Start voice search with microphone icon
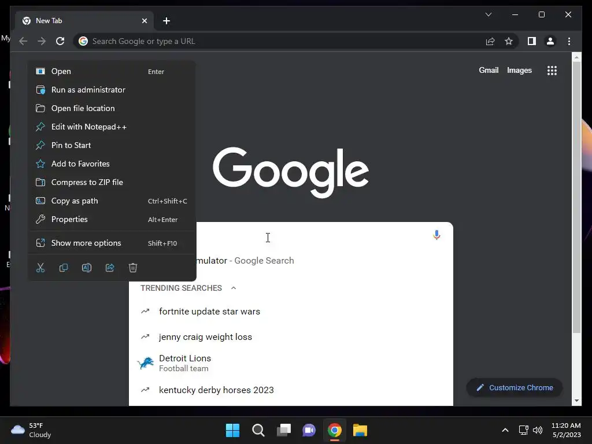The height and width of the screenshot is (444, 592). coord(436,235)
